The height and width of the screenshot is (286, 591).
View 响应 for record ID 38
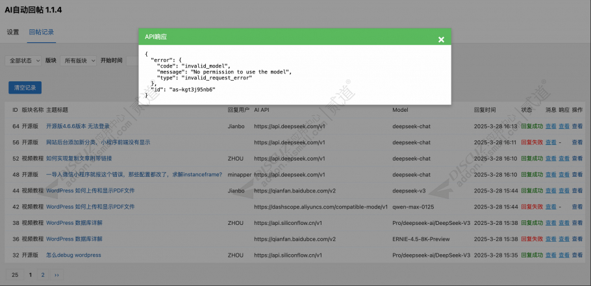coord(564,222)
